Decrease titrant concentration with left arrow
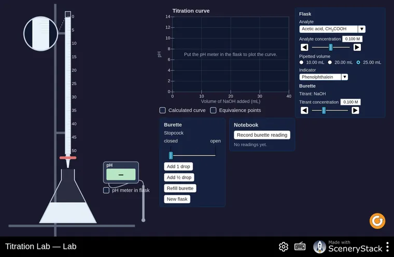 pyautogui.click(x=304, y=110)
